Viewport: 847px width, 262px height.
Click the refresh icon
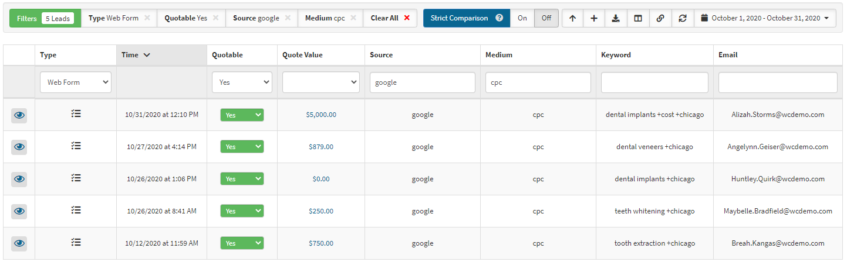coord(683,18)
